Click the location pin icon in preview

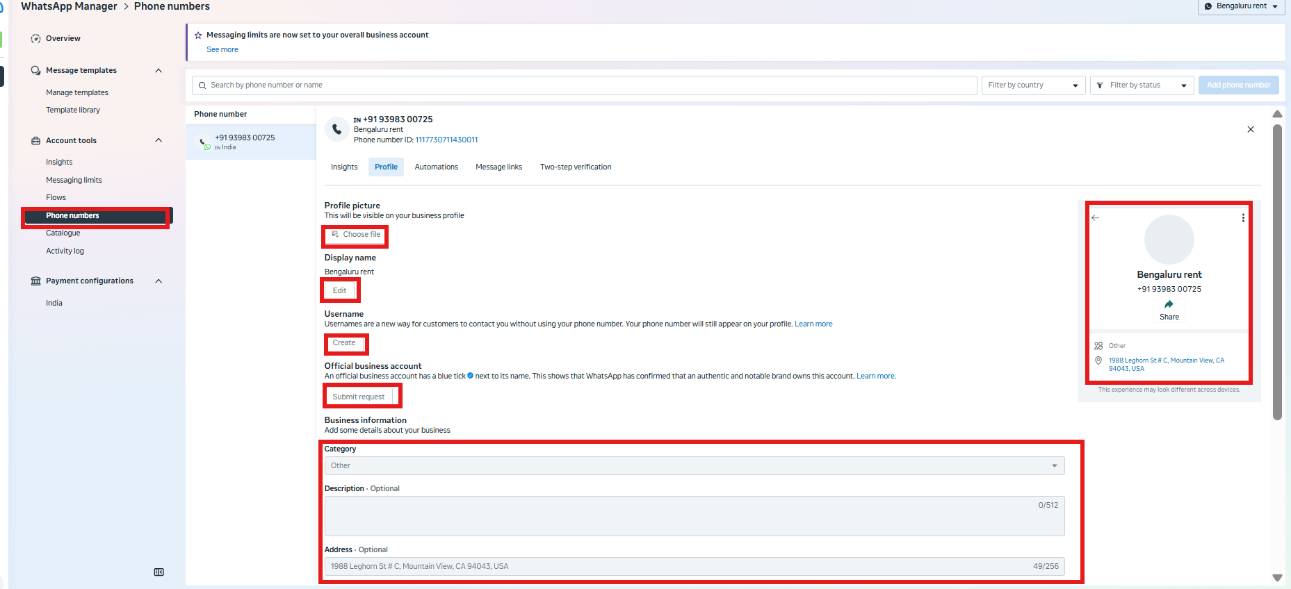click(1098, 360)
